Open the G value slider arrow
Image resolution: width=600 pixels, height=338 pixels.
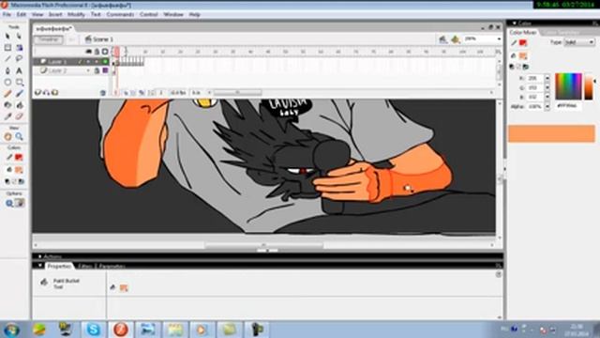click(547, 87)
